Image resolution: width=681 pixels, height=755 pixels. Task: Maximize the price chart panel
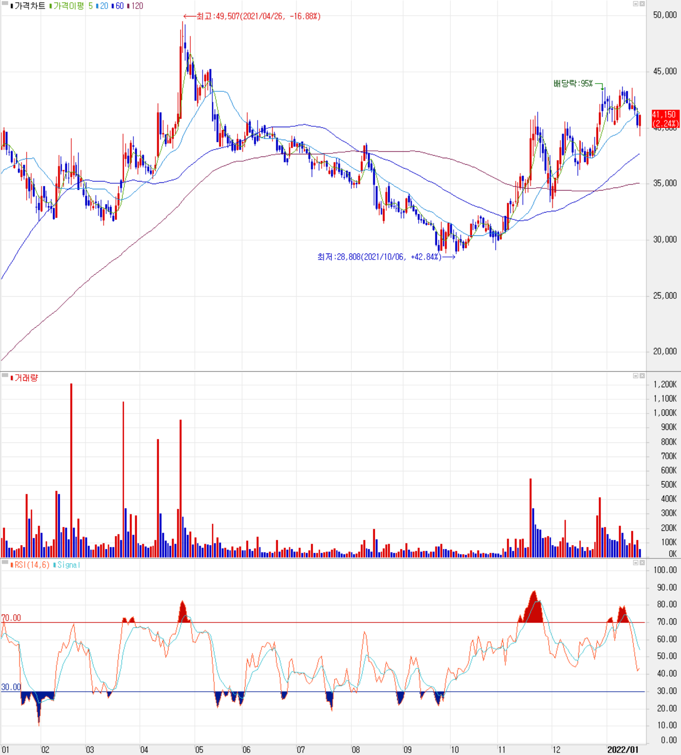coord(635,4)
